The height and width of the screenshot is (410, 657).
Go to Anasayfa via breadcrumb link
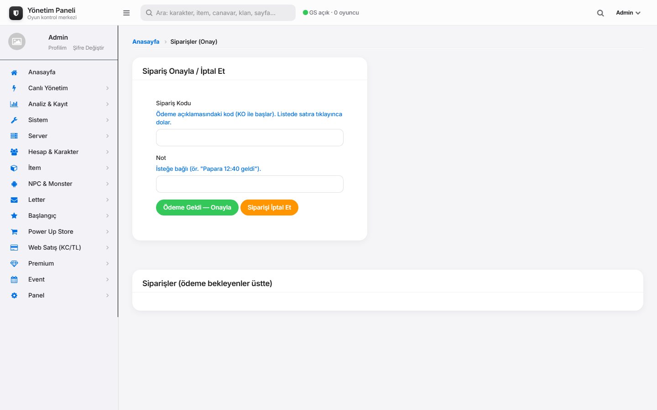146,41
